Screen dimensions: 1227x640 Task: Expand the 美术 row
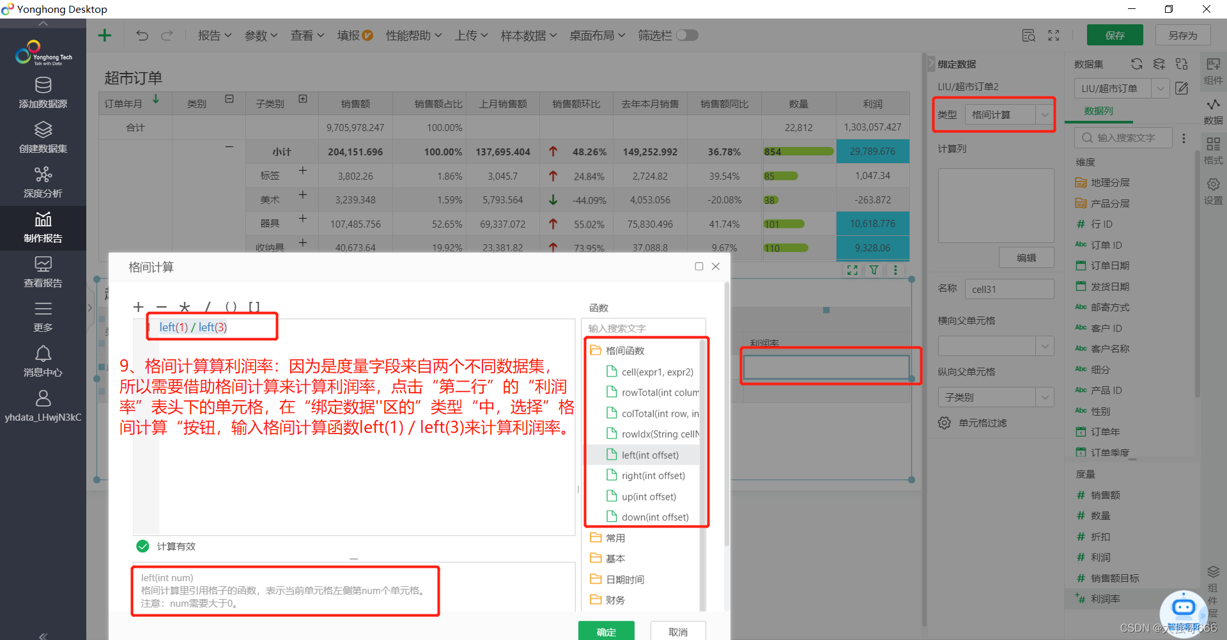point(303,194)
